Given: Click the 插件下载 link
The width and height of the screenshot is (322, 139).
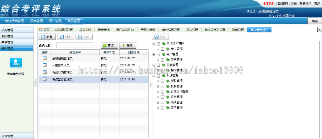Looking at the screenshot, I should pyautogui.click(x=268, y=4).
